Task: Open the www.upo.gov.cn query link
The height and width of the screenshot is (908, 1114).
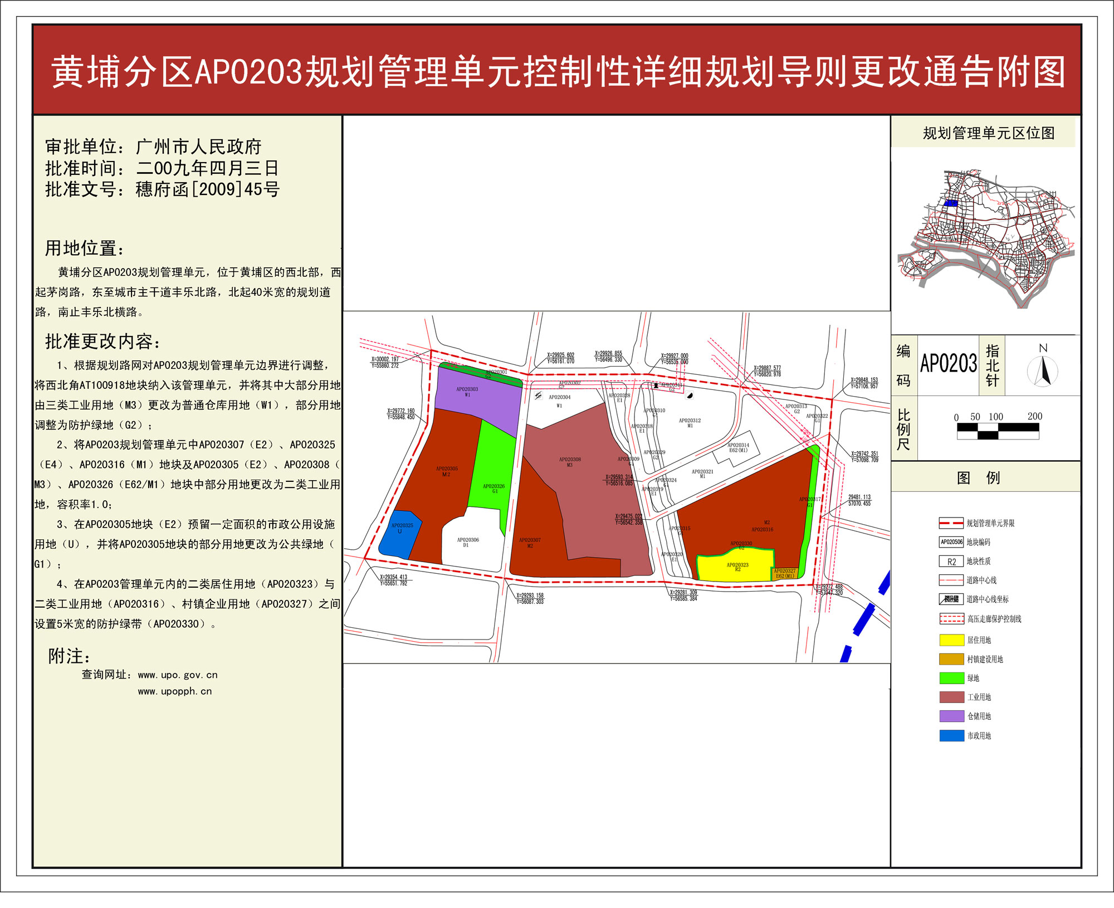Action: point(178,675)
